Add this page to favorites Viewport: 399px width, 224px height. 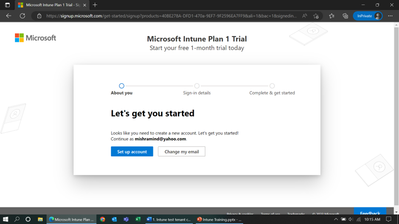pyautogui.click(x=316, y=16)
